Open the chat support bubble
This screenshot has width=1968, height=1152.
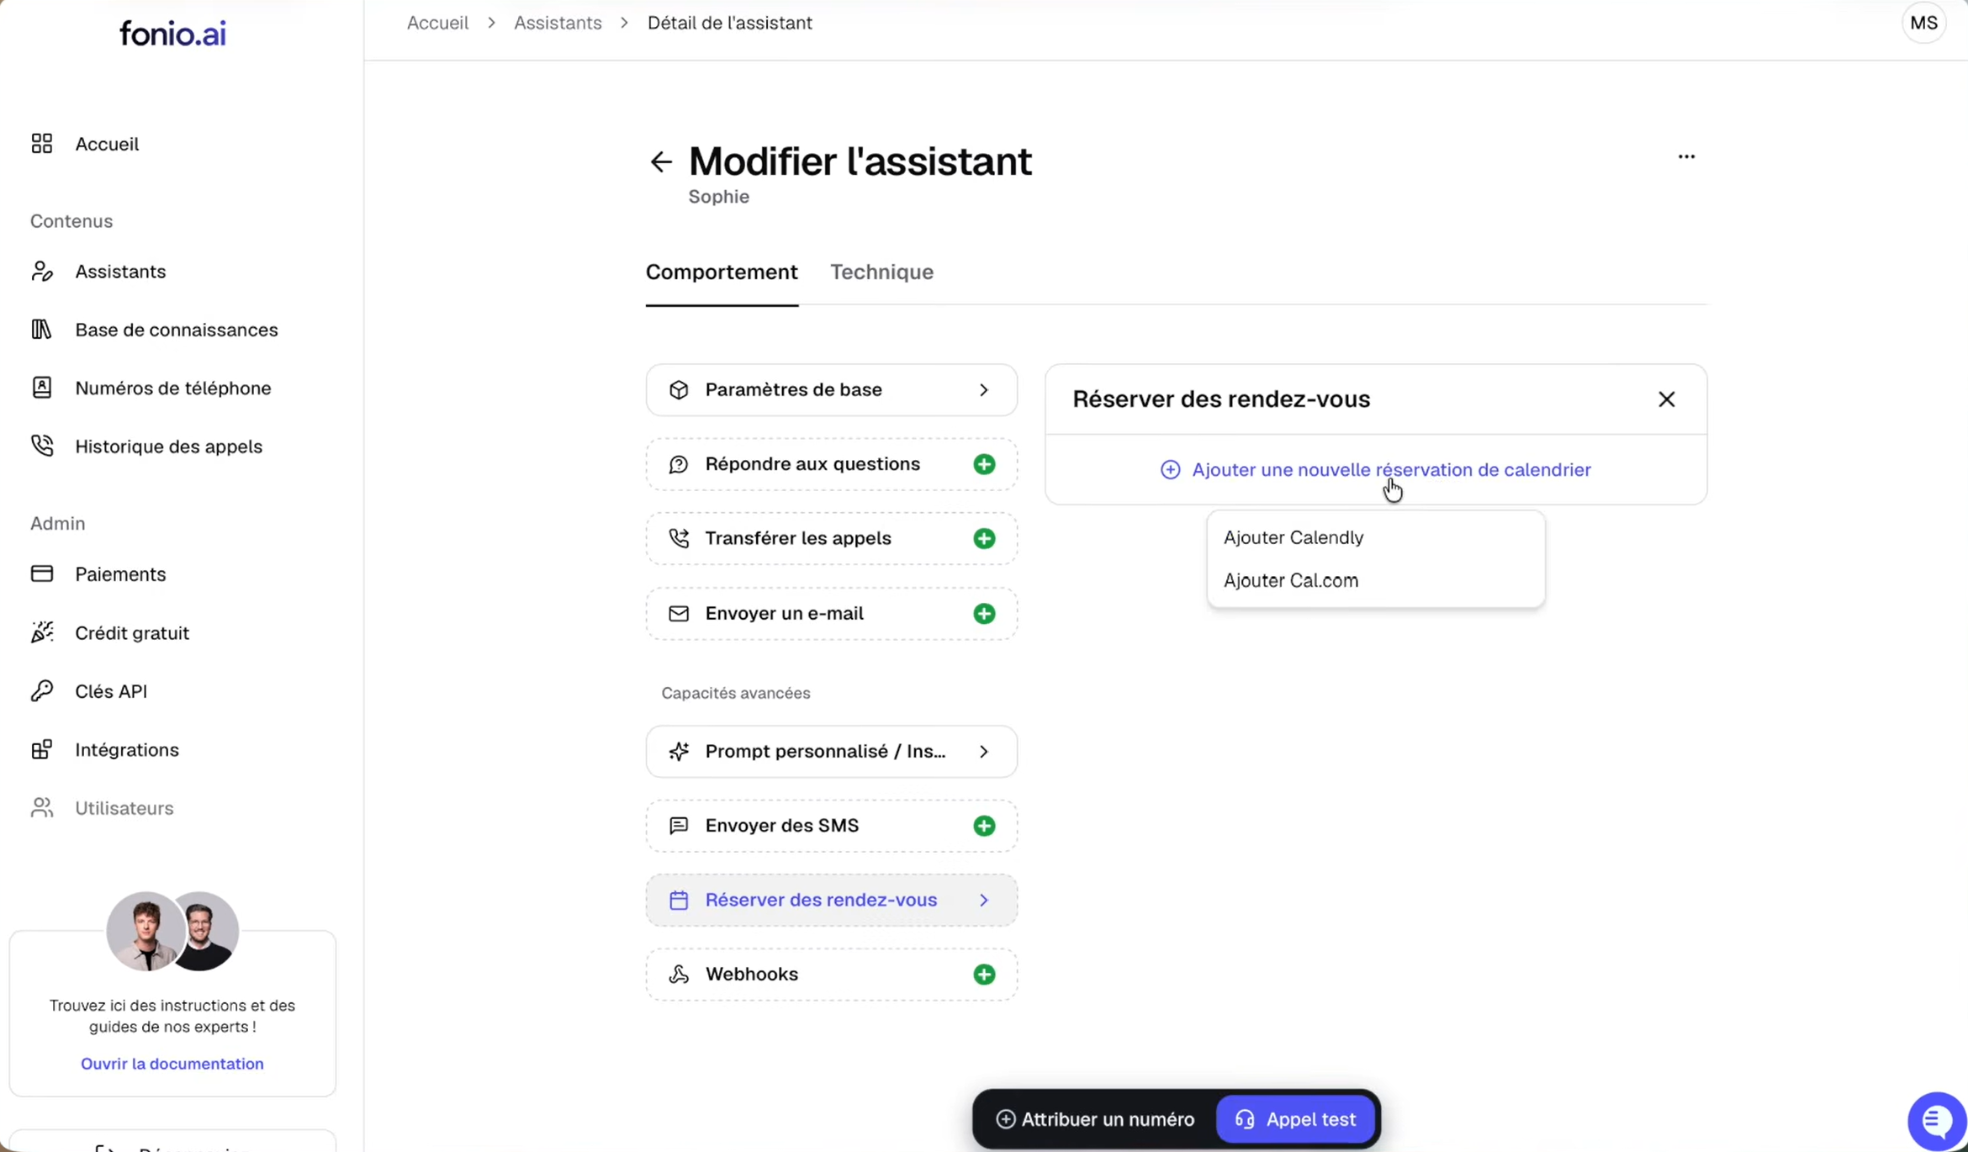coord(1936,1120)
